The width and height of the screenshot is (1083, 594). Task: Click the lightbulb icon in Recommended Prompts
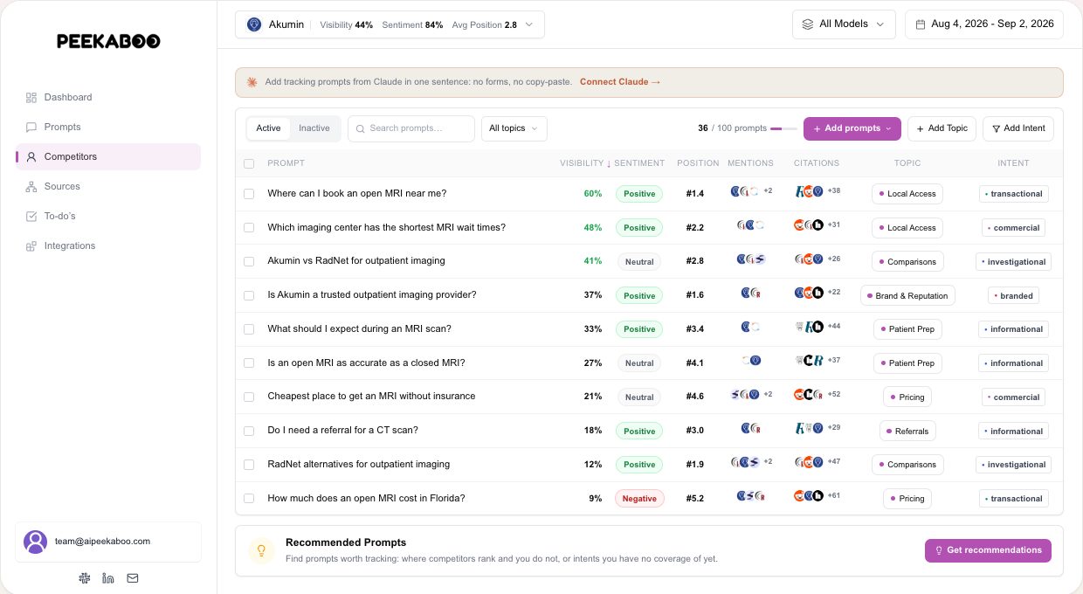[x=260, y=550]
